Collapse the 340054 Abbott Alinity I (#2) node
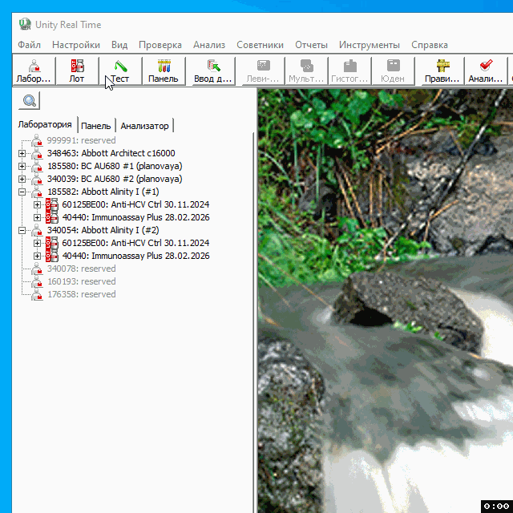The height and width of the screenshot is (513, 513). point(22,230)
